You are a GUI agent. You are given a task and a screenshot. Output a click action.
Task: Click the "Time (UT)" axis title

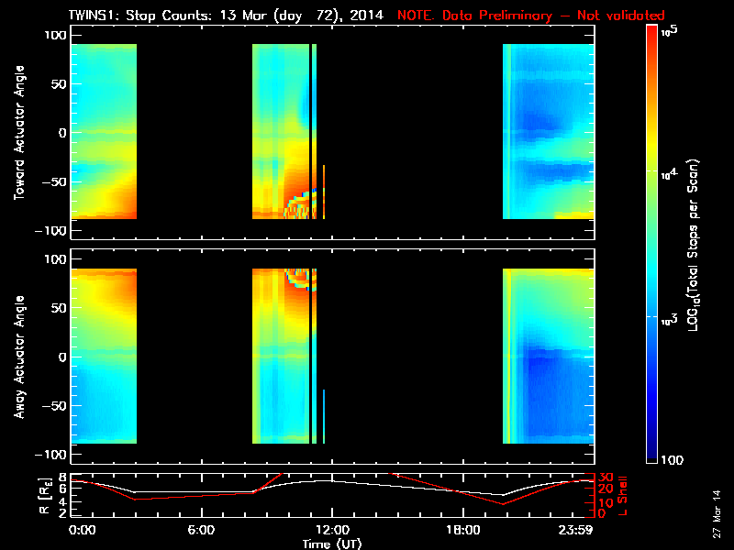[x=332, y=544]
